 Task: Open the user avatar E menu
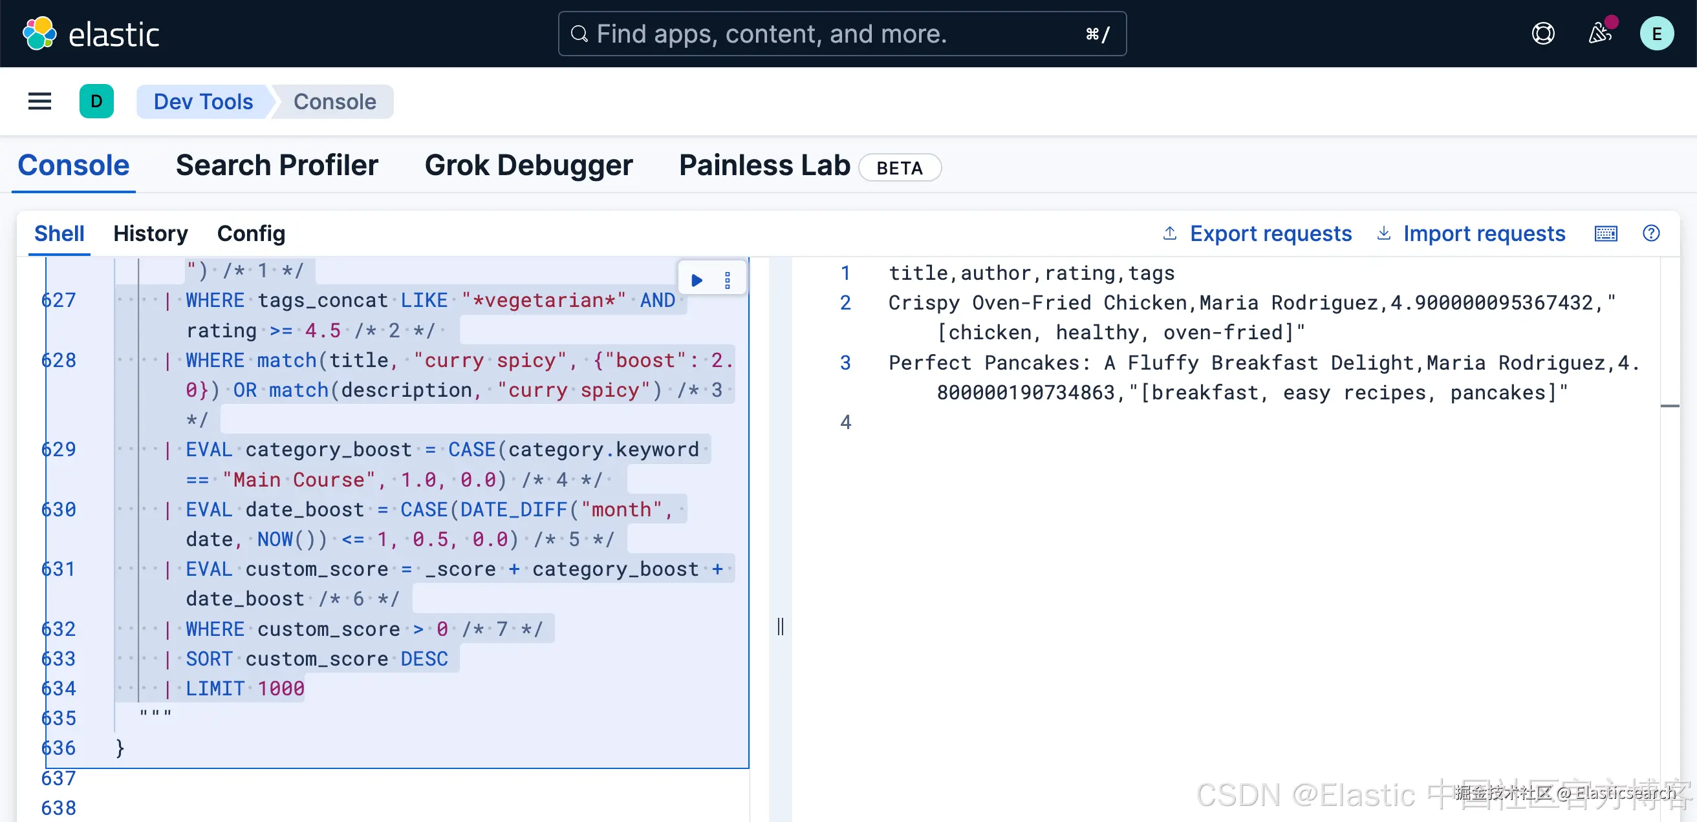click(1656, 34)
